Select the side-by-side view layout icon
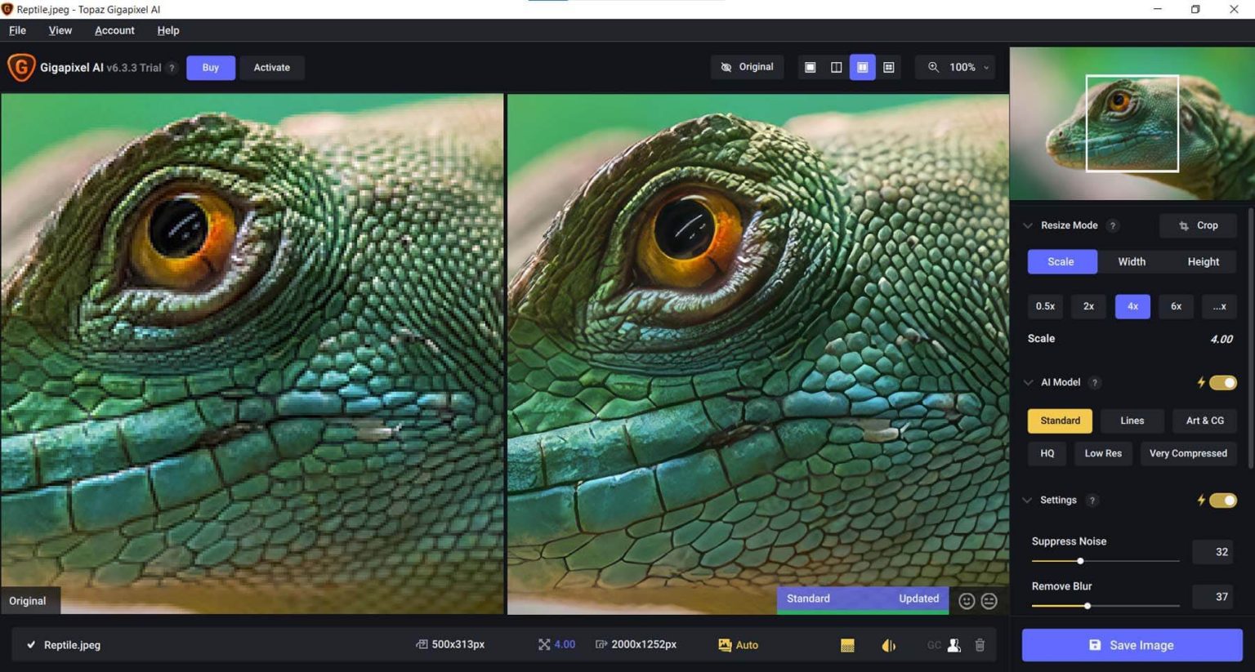The height and width of the screenshot is (672, 1255). (862, 67)
